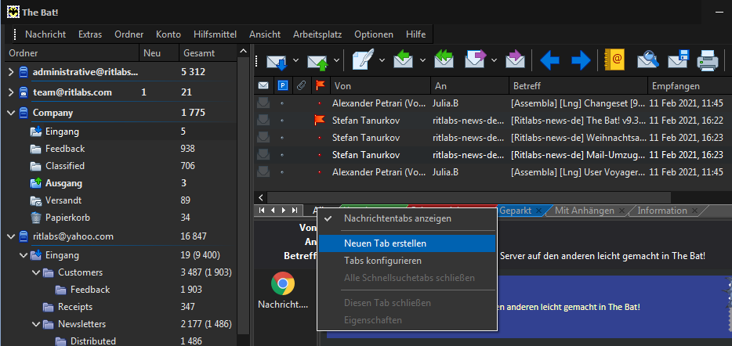Sort messages by Betreff column header
Viewport: 732px width, 346px height.
578,86
